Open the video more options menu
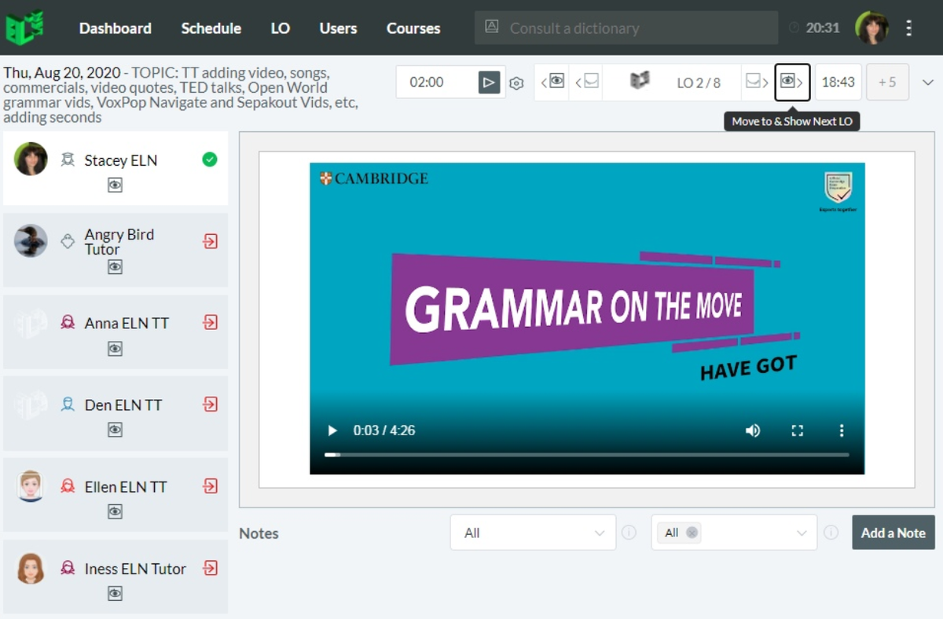Screen dimensions: 943x619 842,430
